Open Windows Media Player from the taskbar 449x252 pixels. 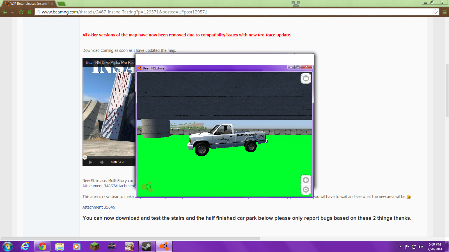77,247
